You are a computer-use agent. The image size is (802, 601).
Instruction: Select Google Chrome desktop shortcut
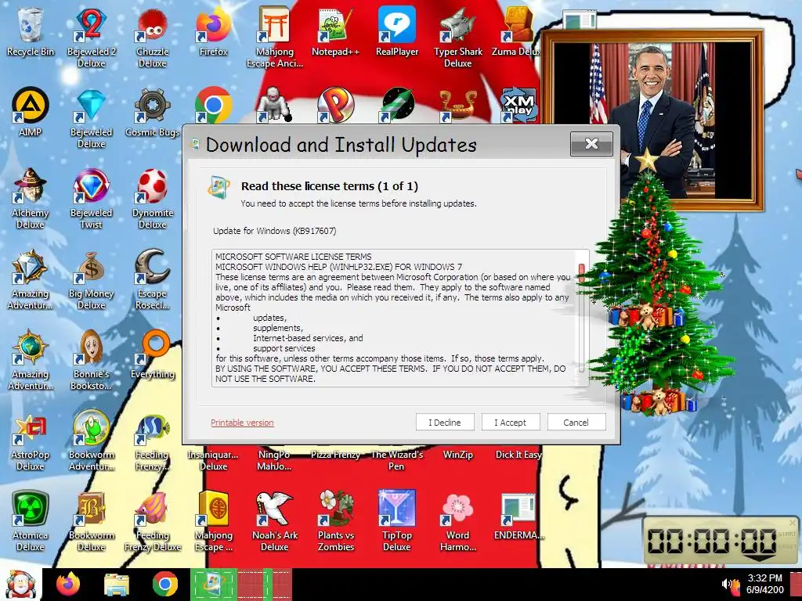(213, 106)
